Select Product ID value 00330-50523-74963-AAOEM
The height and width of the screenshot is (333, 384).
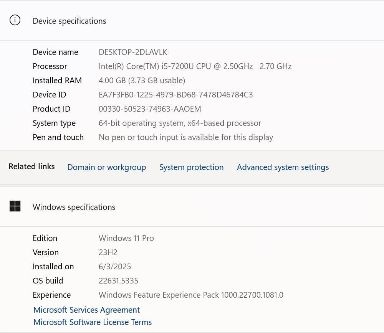click(150, 109)
